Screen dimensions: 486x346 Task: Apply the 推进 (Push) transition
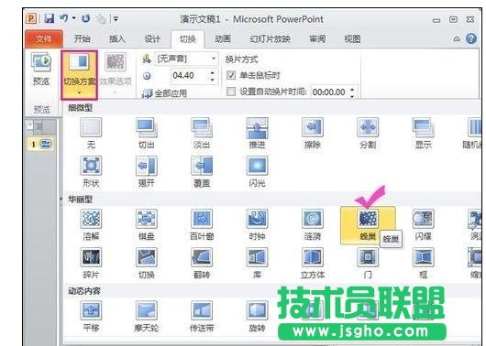[257, 133]
